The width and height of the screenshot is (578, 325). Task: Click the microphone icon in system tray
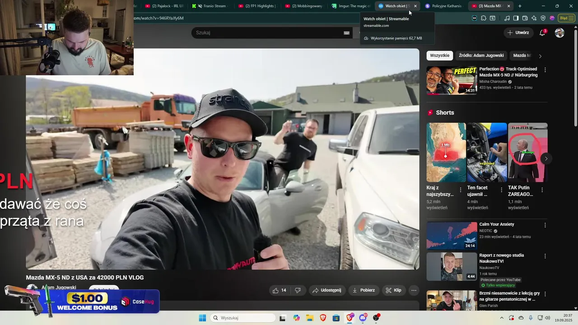(531, 318)
